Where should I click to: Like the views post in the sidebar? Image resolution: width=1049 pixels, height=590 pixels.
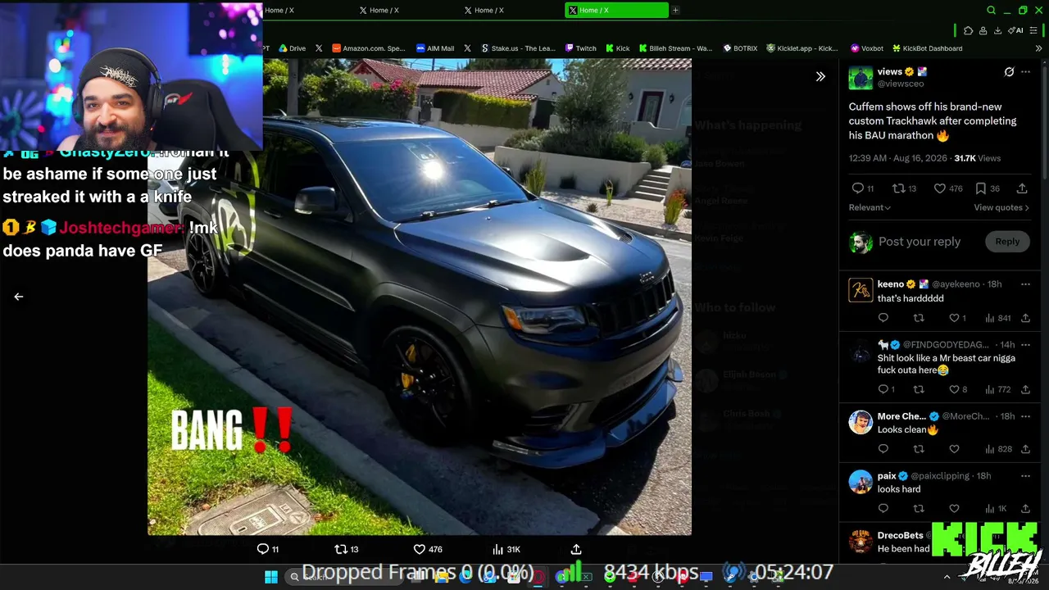tap(939, 188)
